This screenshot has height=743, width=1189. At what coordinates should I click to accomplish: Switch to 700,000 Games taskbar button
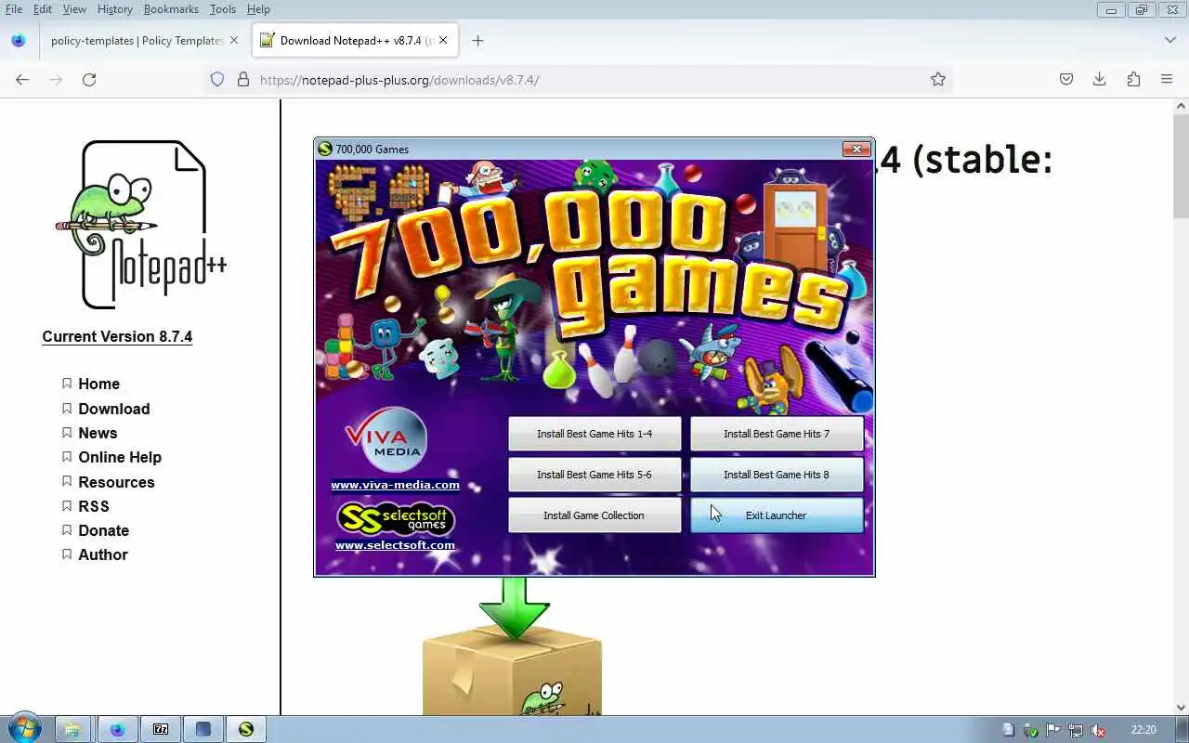point(246,729)
